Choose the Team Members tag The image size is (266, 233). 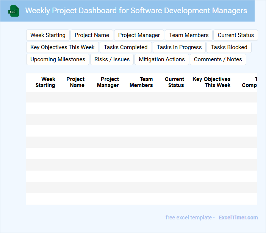[x=189, y=35]
